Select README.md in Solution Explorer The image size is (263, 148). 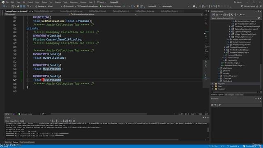(227, 81)
